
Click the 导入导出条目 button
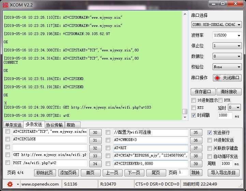[223, 173]
